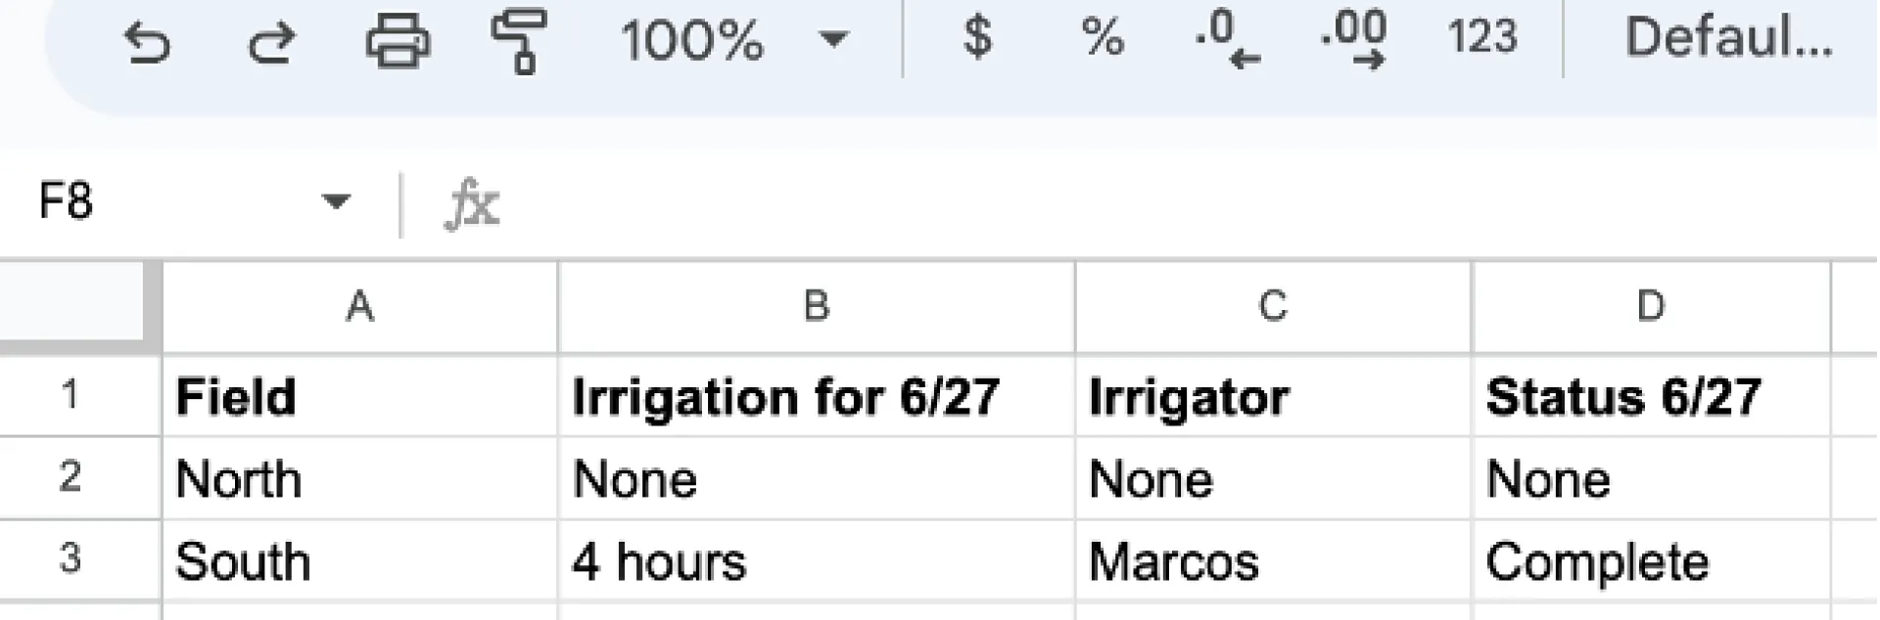
Task: Click the Undo arrow icon
Action: coord(148,41)
